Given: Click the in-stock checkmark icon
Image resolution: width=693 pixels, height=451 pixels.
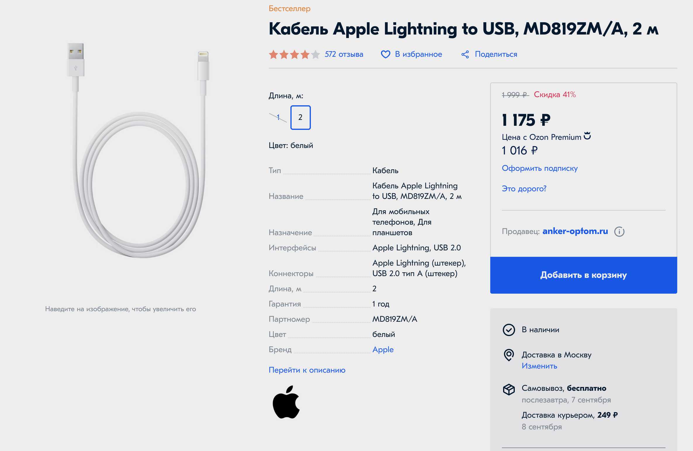Looking at the screenshot, I should (x=509, y=330).
